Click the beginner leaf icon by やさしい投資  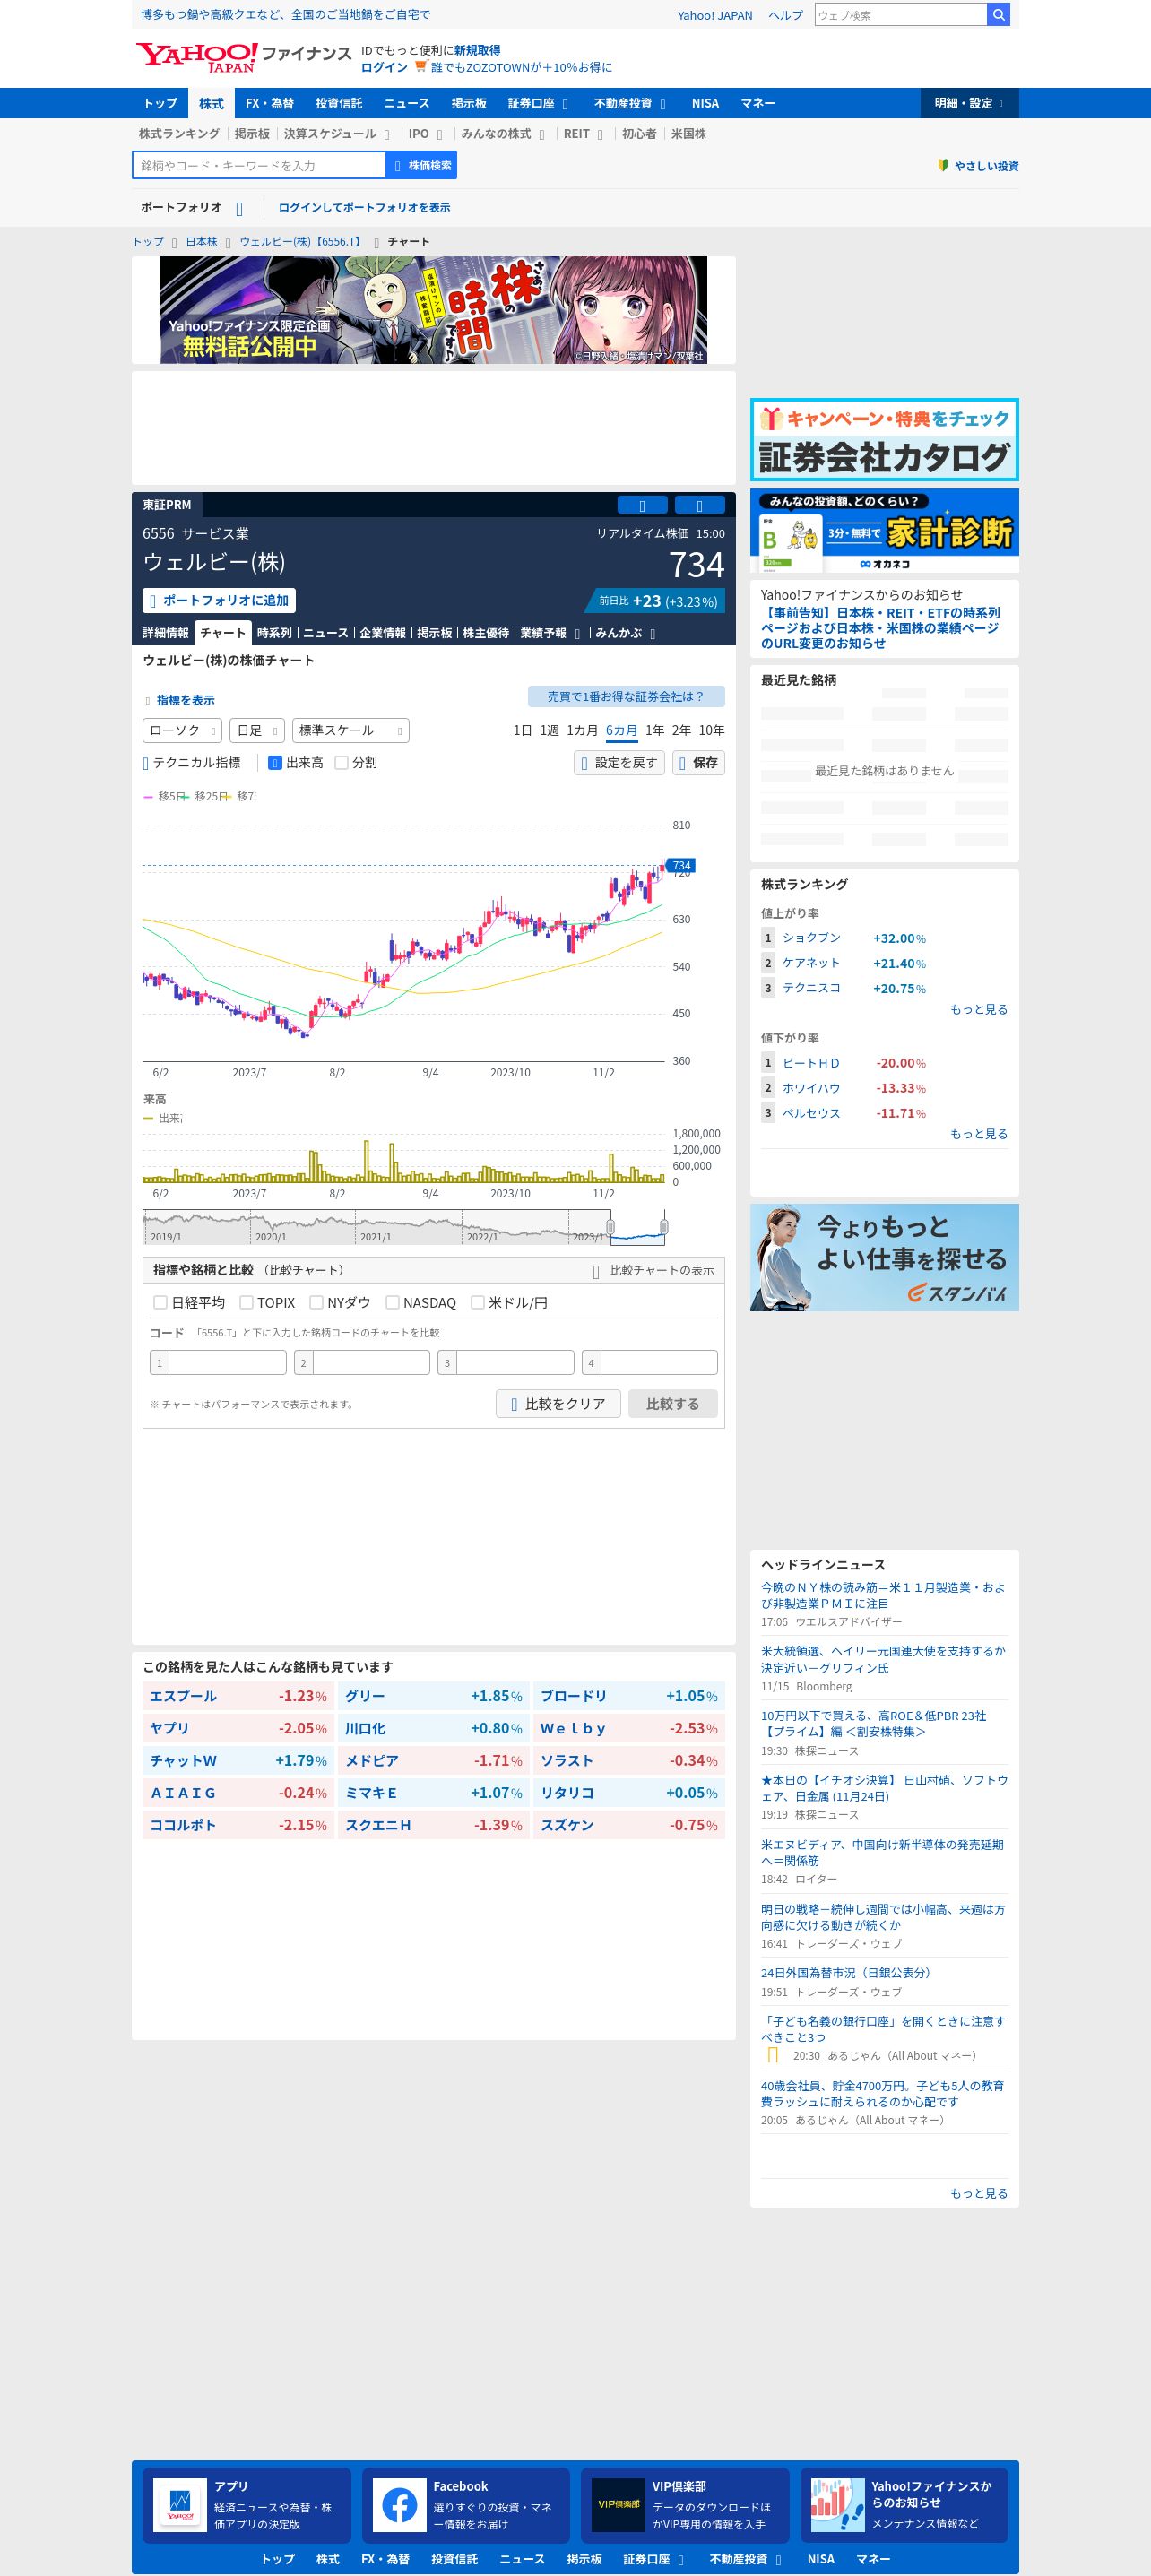943,165
